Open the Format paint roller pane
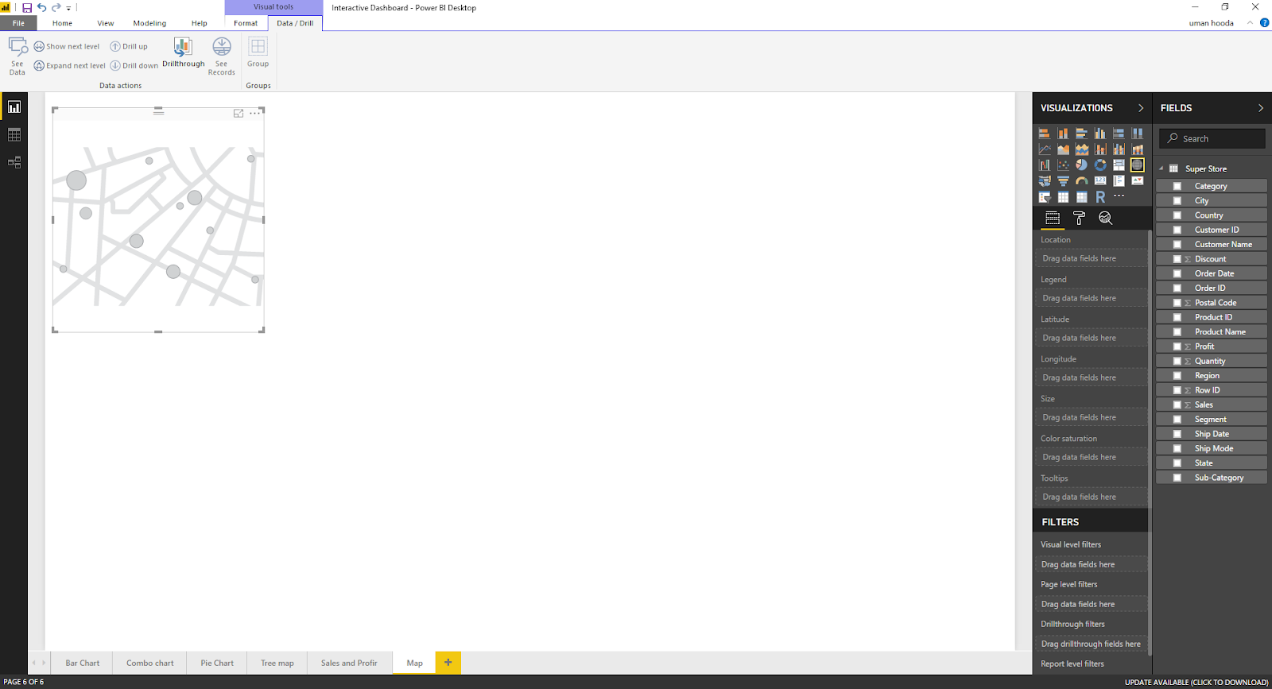The height and width of the screenshot is (689, 1272). click(x=1079, y=218)
